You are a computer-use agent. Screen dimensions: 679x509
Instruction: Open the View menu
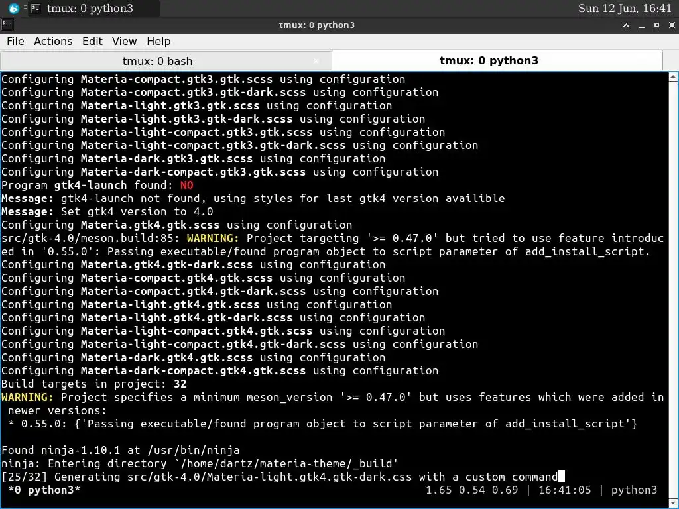point(124,42)
